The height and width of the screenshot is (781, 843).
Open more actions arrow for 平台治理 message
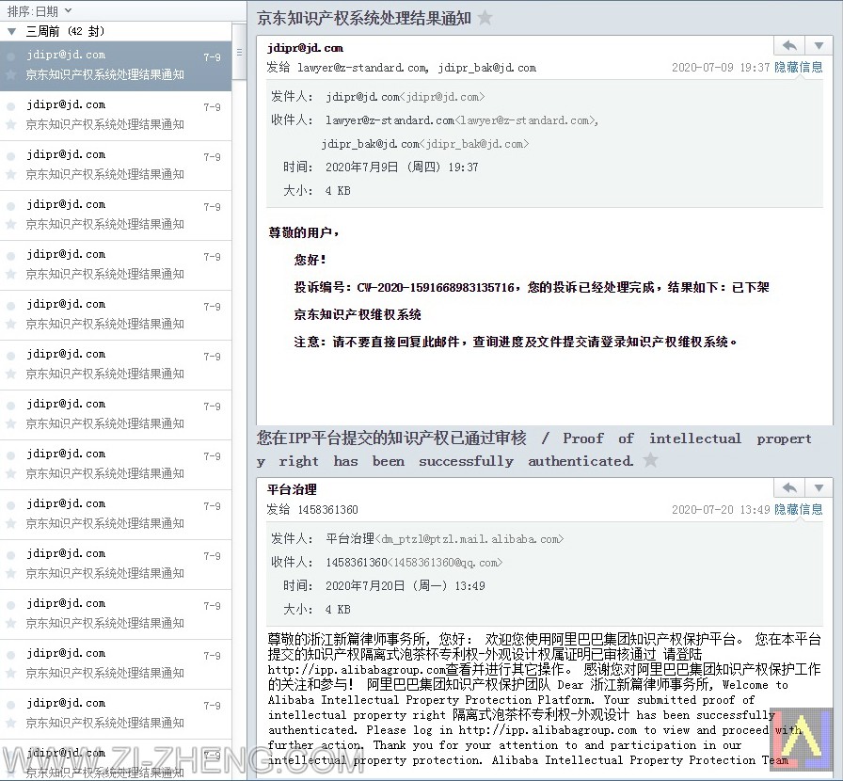click(x=819, y=487)
